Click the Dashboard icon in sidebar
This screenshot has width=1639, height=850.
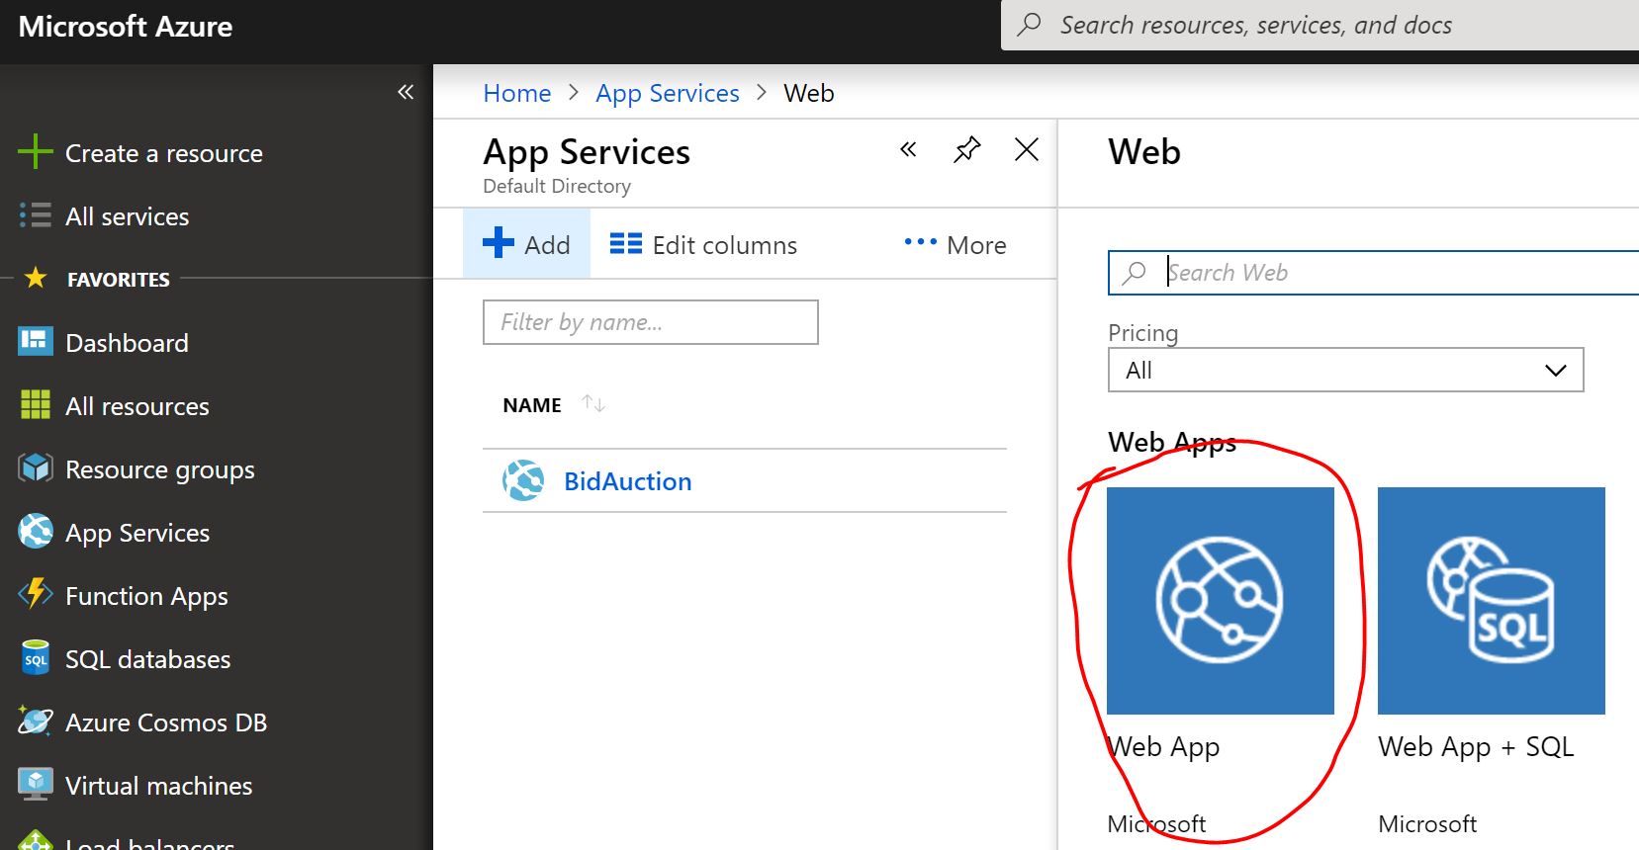pyautogui.click(x=36, y=342)
